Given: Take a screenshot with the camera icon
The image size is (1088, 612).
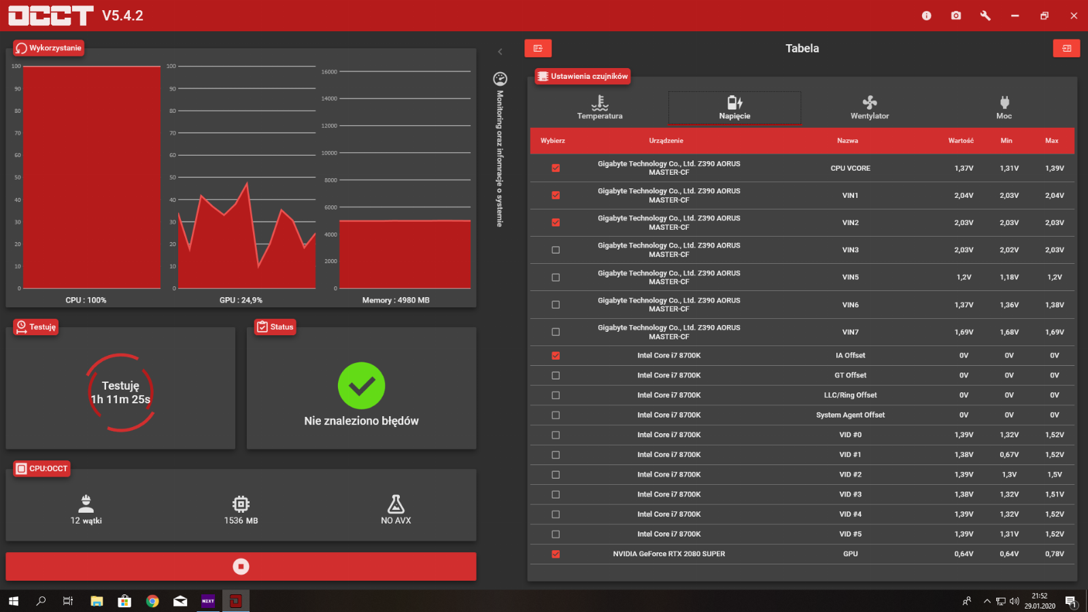Looking at the screenshot, I should pyautogui.click(x=956, y=16).
